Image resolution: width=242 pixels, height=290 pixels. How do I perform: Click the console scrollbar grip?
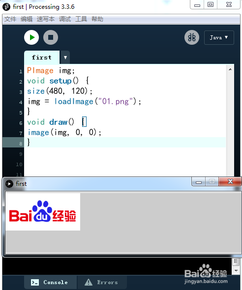click(x=236, y=261)
